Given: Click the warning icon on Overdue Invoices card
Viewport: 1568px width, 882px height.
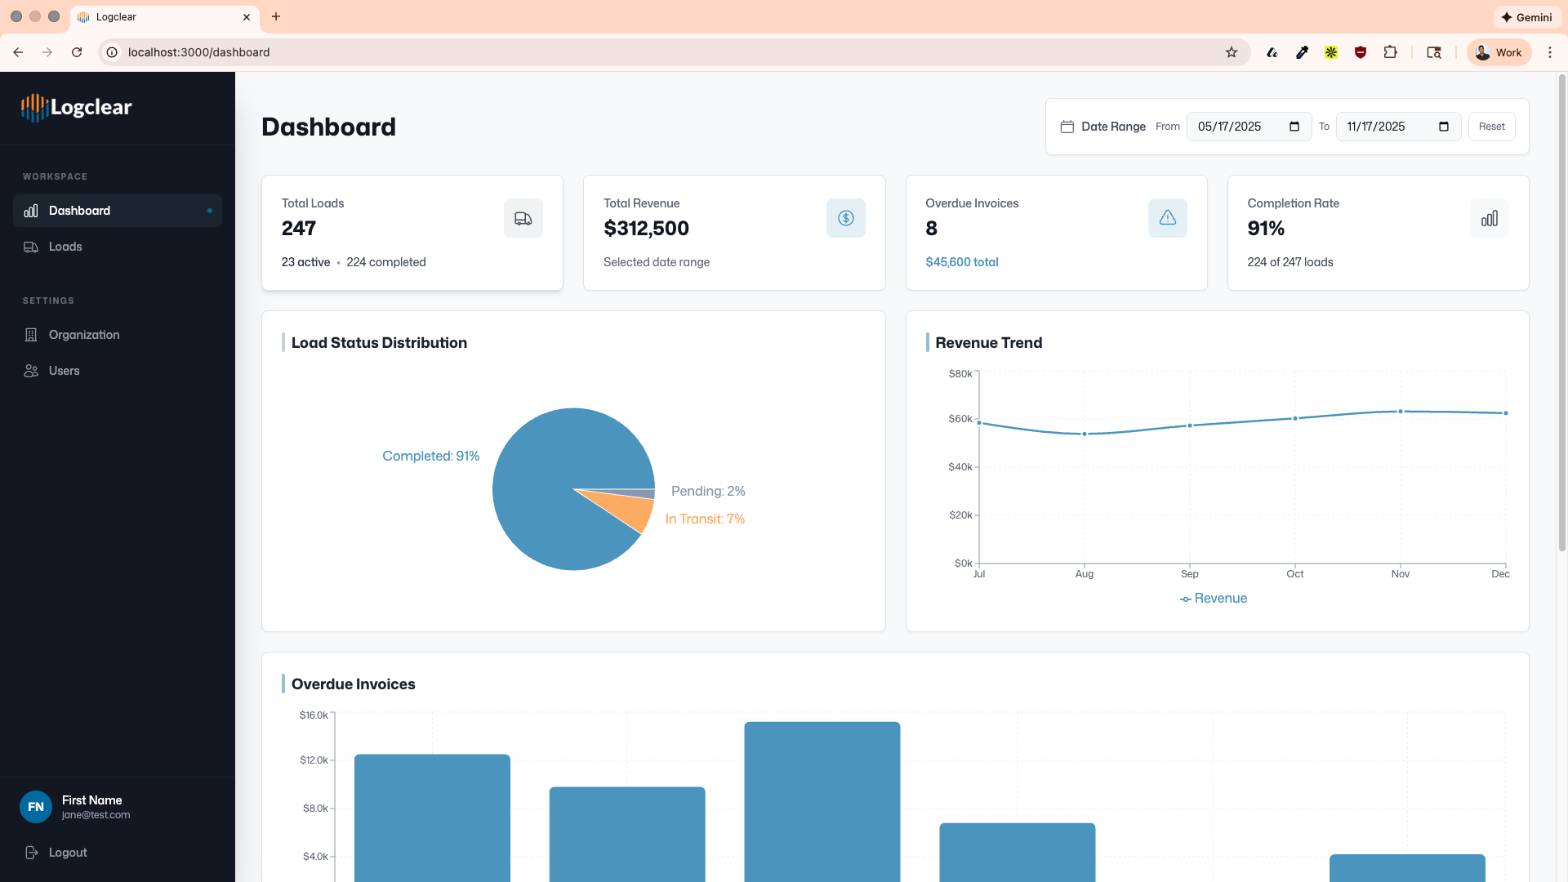Looking at the screenshot, I should pos(1167,218).
